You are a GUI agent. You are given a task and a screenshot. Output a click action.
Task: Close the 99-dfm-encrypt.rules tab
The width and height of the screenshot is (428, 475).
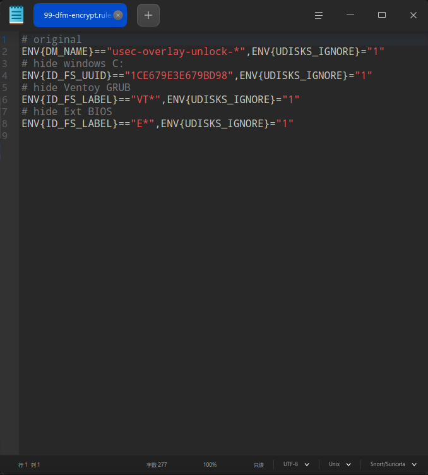(x=118, y=15)
